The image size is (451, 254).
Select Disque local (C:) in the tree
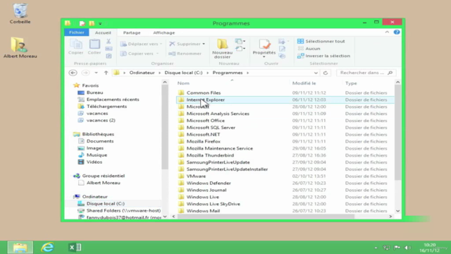(x=105, y=204)
